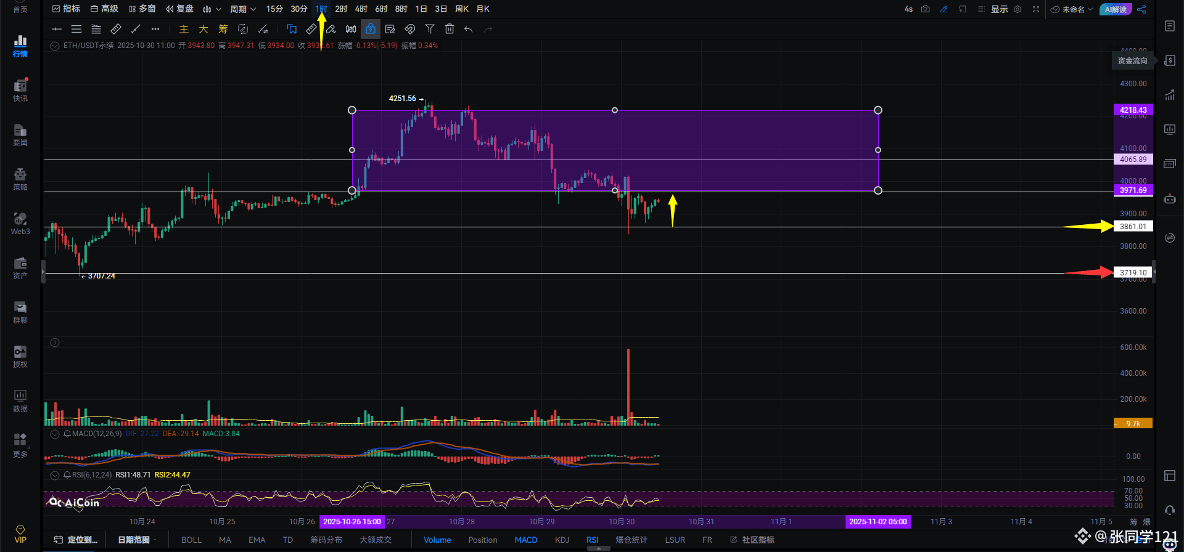Click the purple 4218.43 price label
The image size is (1184, 552).
point(1133,110)
